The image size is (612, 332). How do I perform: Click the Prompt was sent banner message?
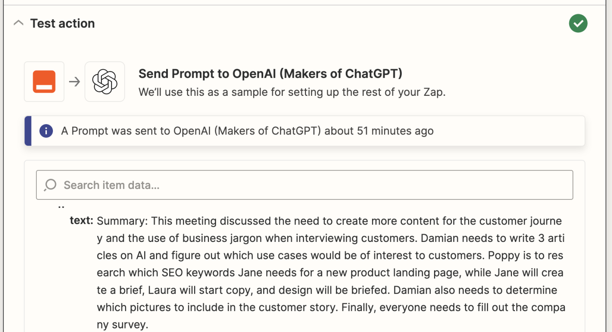pyautogui.click(x=247, y=131)
